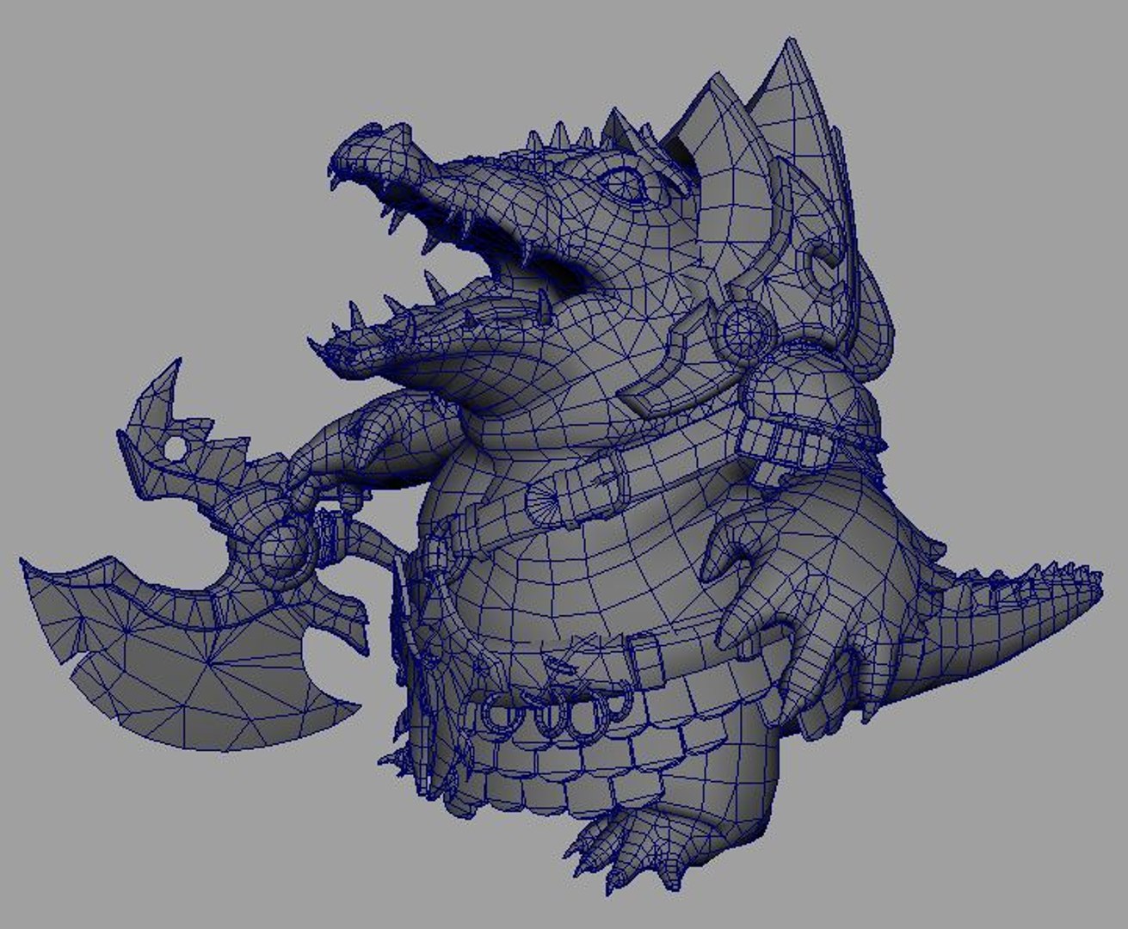The width and height of the screenshot is (1128, 929).
Task: Select the small hole in the jagged axe blade
Action: coord(175,448)
